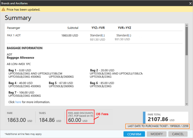This screenshot has height=138, width=193.
Task: Click the 'Price has been updated' message
Action: [24, 9]
